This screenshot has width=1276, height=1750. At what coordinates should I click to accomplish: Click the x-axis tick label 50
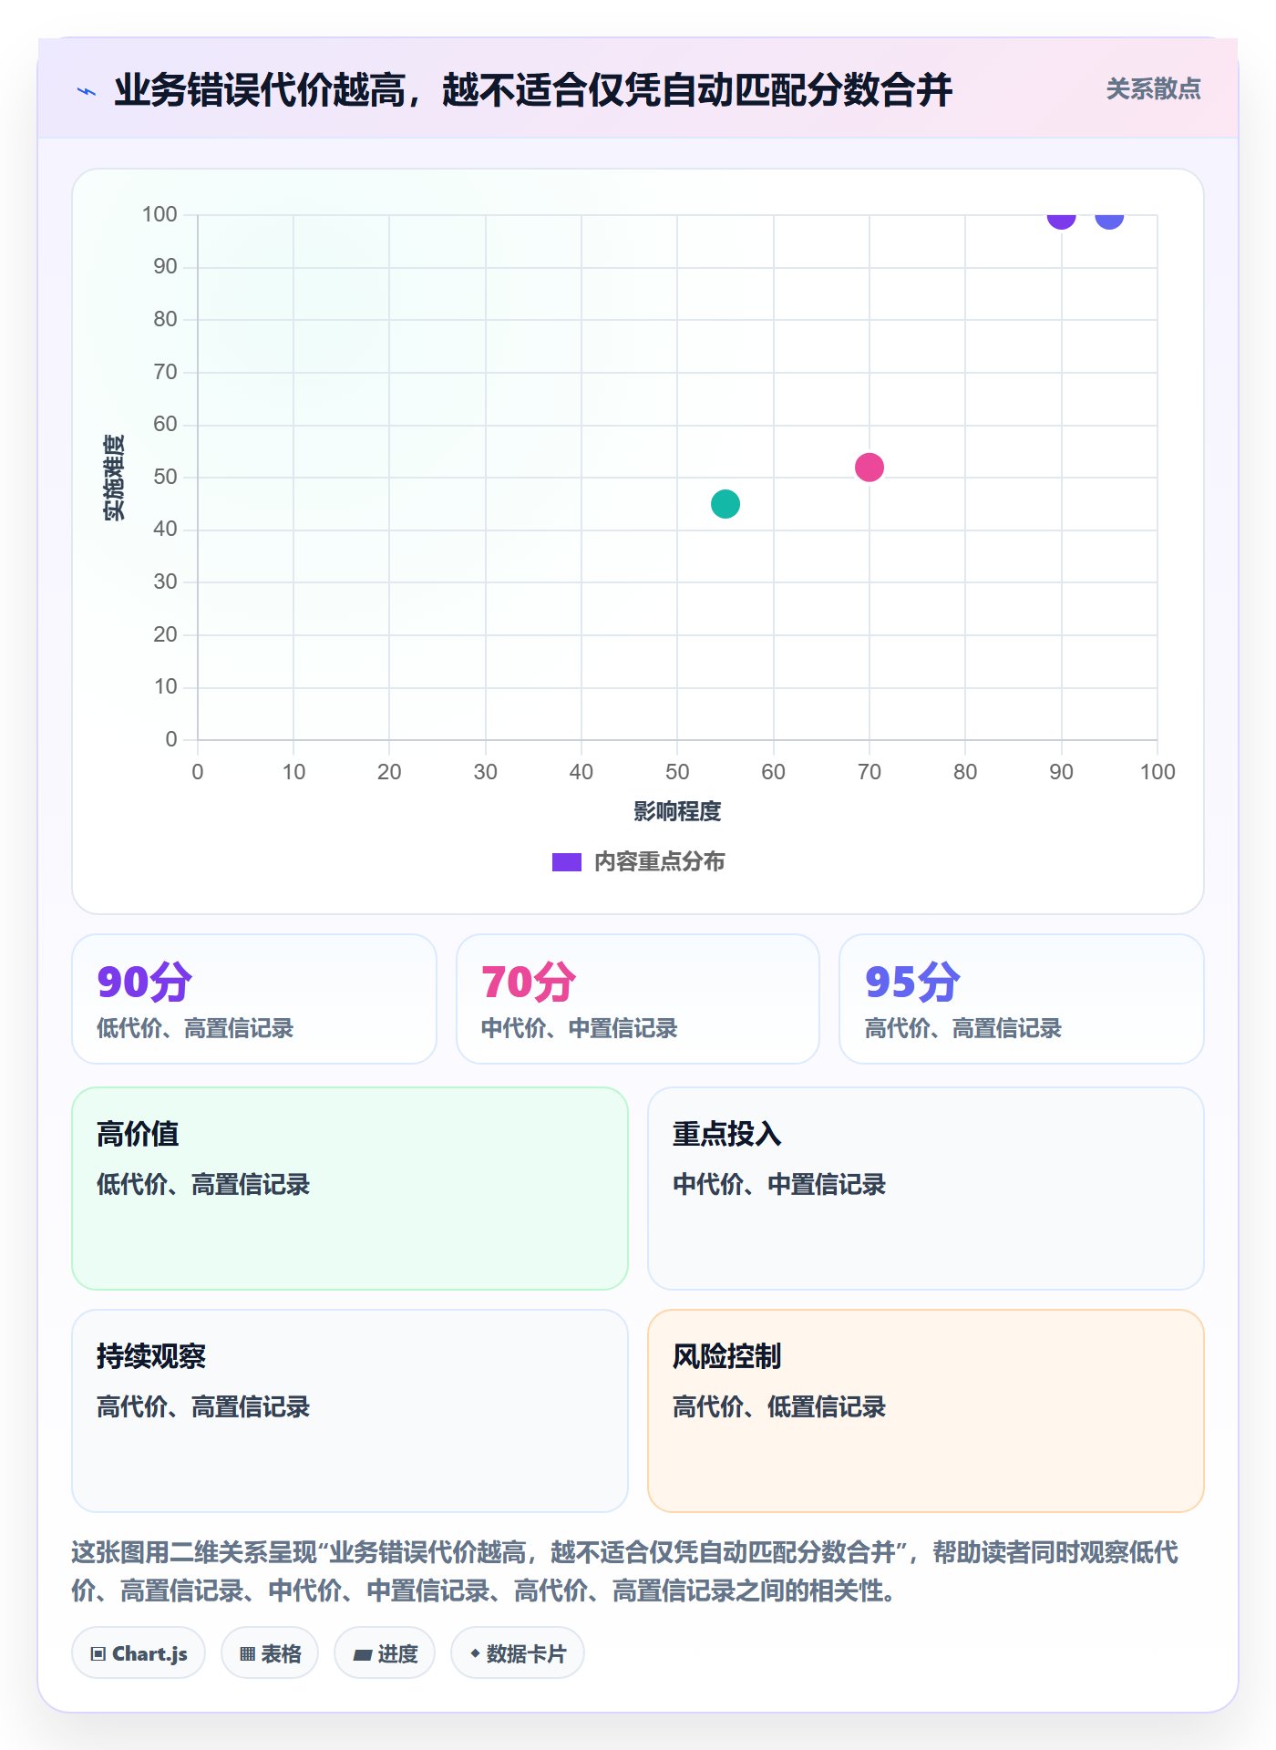point(677,772)
